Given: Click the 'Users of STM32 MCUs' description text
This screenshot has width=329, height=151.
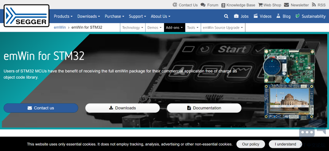Looking at the screenshot, I should coord(120,74).
